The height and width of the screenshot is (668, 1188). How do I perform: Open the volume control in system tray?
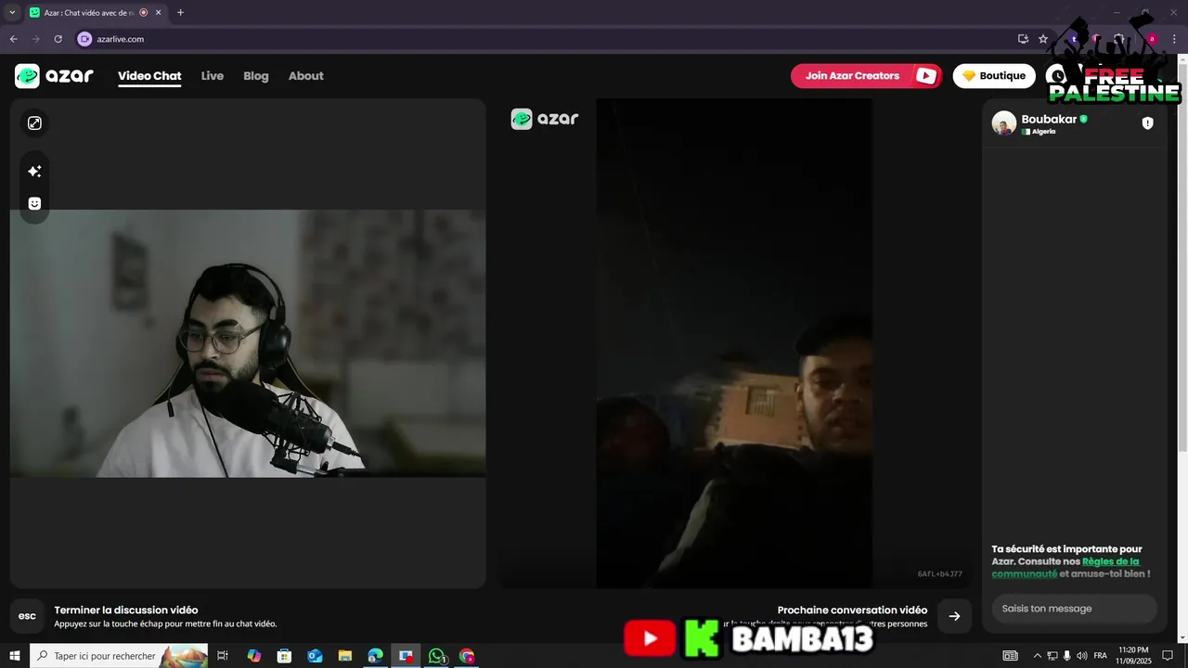pos(1081,656)
